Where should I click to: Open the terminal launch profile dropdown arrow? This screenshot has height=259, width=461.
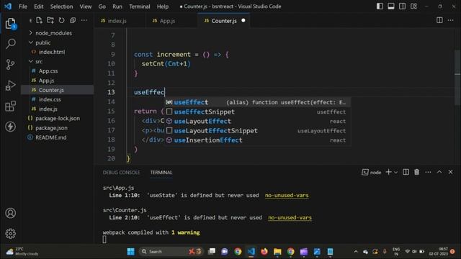(x=395, y=173)
